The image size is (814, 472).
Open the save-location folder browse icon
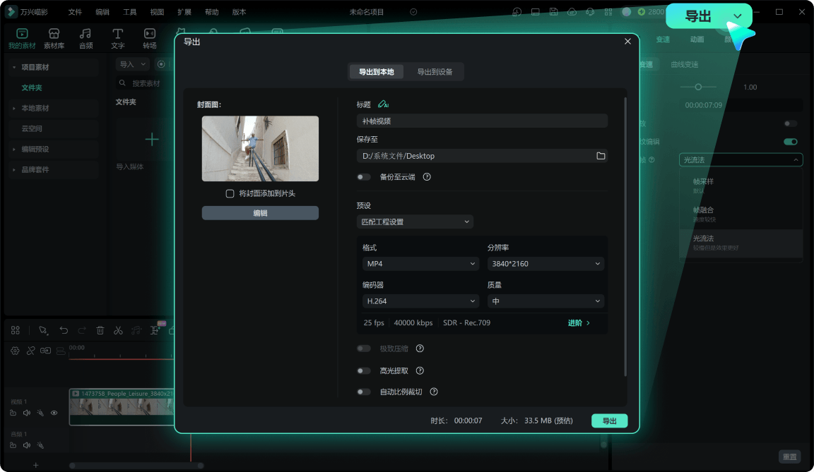[601, 155]
